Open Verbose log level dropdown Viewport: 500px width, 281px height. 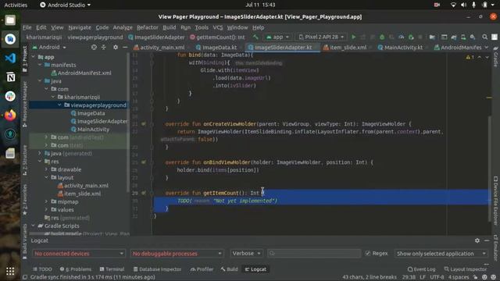point(247,253)
